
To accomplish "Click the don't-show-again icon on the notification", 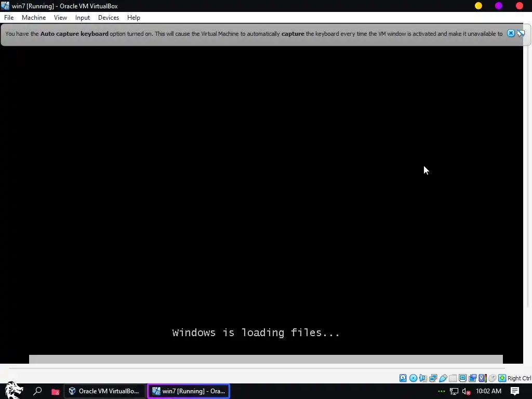I will tap(521, 33).
